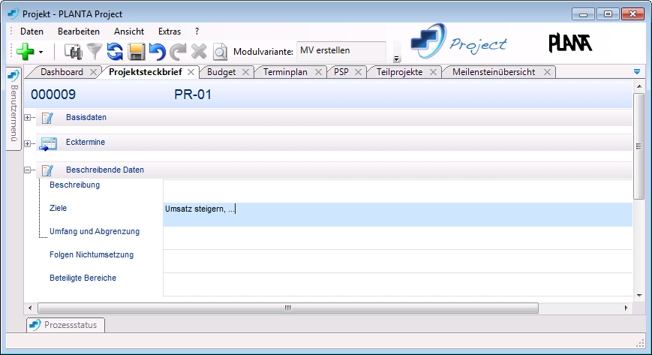
Task: Click the PLANTA Project title bar app icon
Action: [13, 14]
